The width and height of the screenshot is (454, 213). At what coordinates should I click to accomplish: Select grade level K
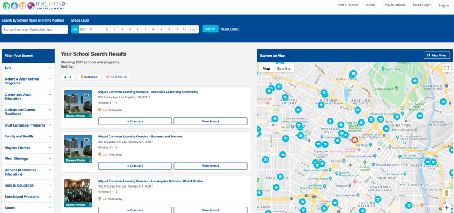coord(91,29)
